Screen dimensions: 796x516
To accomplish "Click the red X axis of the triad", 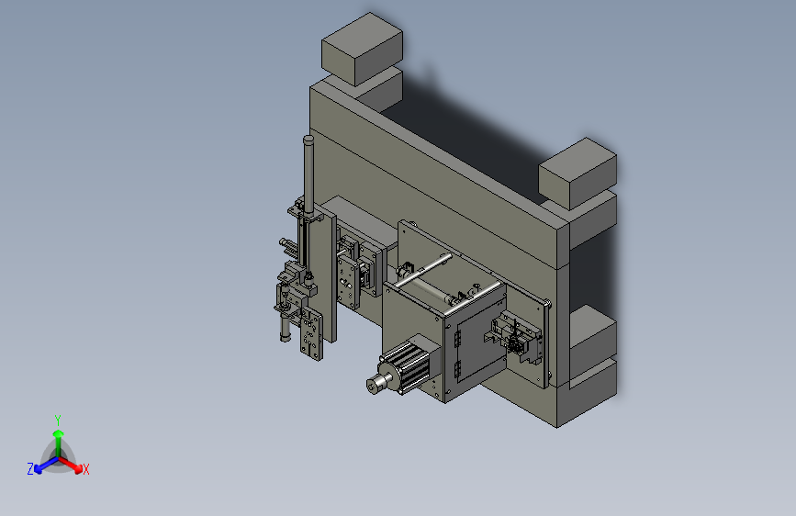I will (x=71, y=465).
